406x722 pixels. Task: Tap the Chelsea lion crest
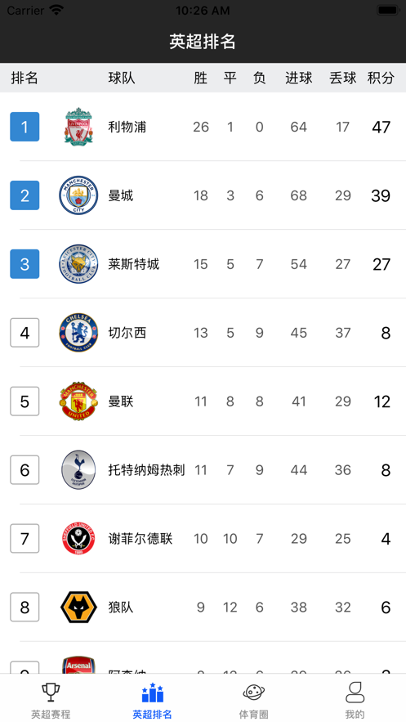[x=78, y=333]
